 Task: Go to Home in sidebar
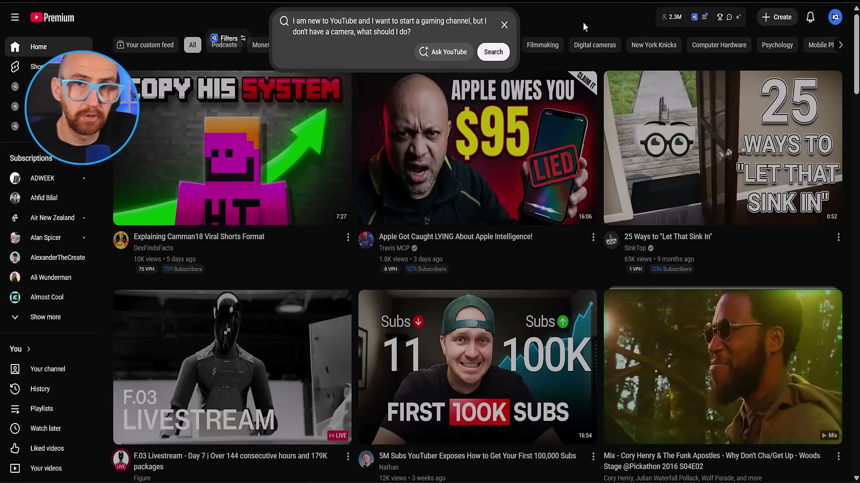(49, 47)
